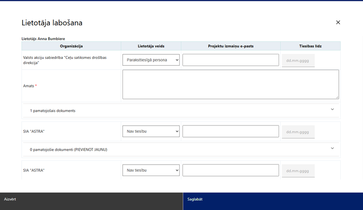Expand the 1 pamatojošais dokuments chevron
The height and width of the screenshot is (210, 363).
(332, 109)
